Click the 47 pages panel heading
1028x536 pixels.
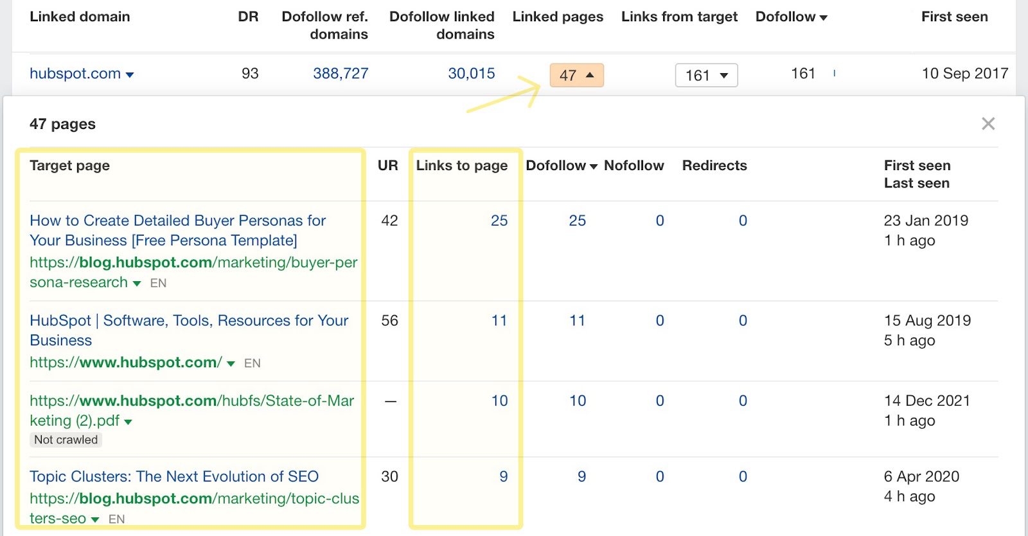tap(62, 124)
